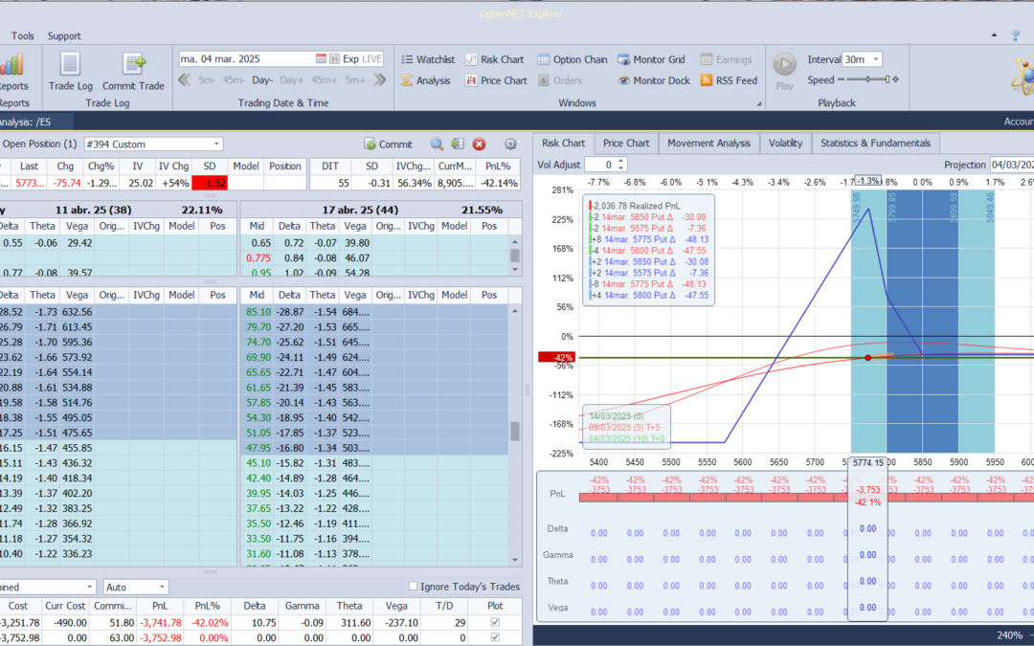Open the Price Chart window

tap(496, 80)
